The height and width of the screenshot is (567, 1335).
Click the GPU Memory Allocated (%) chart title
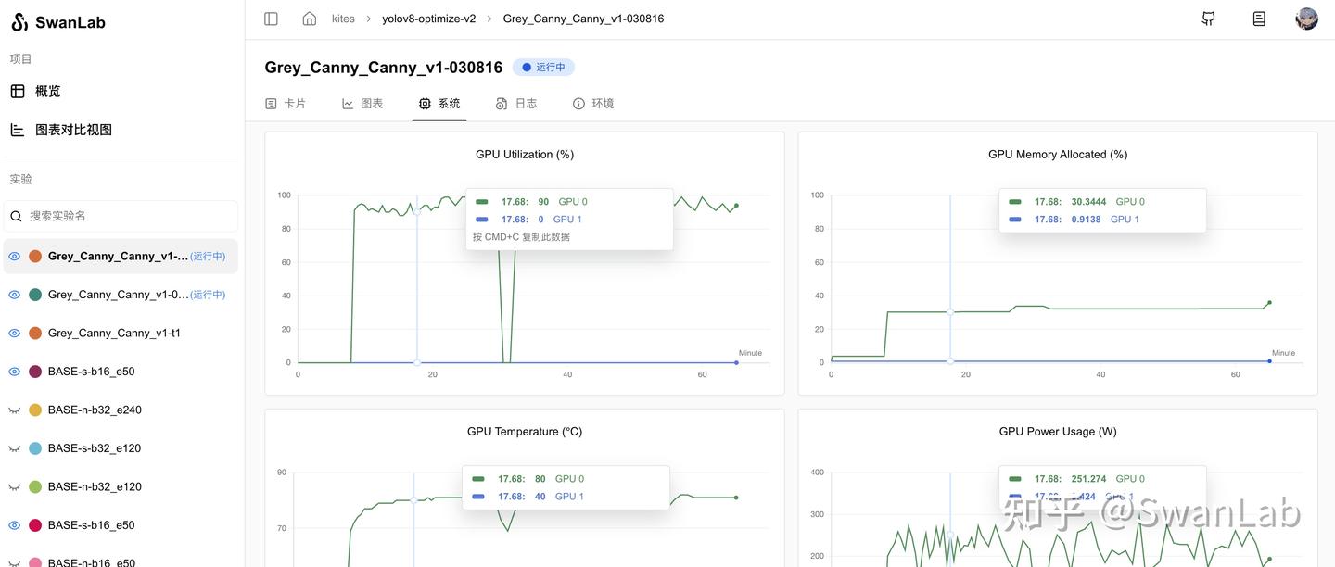click(1058, 155)
